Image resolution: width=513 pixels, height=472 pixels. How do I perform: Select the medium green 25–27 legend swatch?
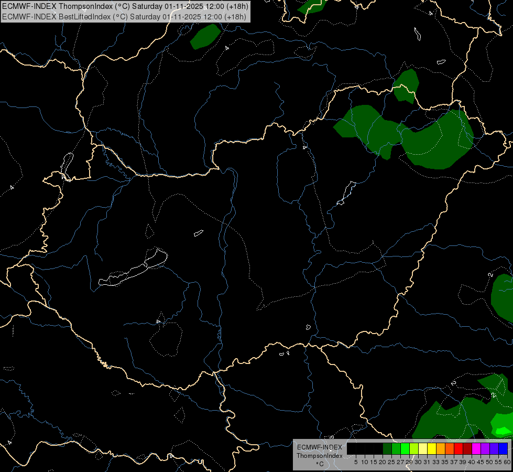coord(396,448)
